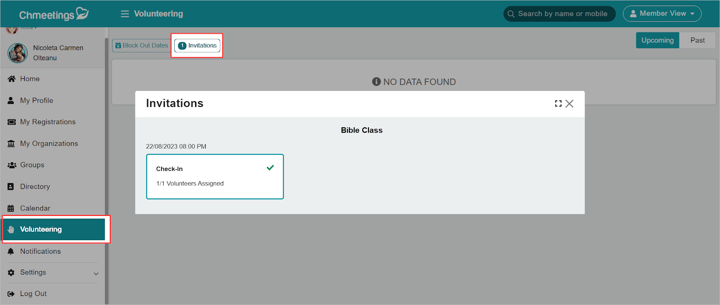The height and width of the screenshot is (305, 720).
Task: Click the Nicoleta Carmen Olteanu profile avatar
Action: click(18, 53)
